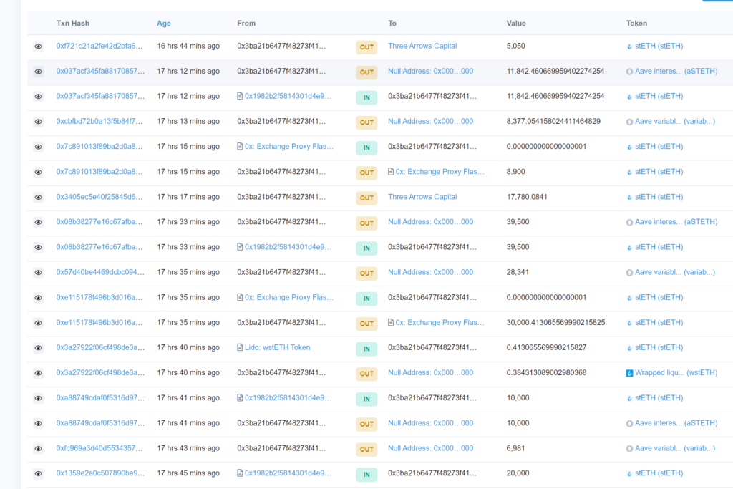Screen dimensions: 733x489
Task: Open transaction hash 0xf721c21a2fe42d2bfa6 link
Action: click(99, 46)
